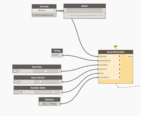The image size is (141, 116).
Task: Click the Start Row slider thumb
Action: (46, 71)
